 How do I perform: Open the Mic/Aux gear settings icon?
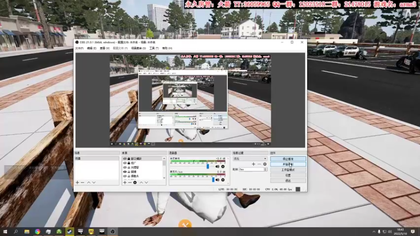[223, 180]
